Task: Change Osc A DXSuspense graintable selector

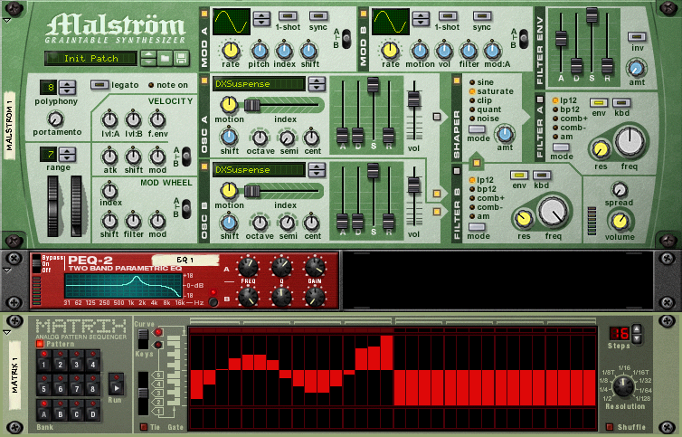Action: tap(316, 84)
